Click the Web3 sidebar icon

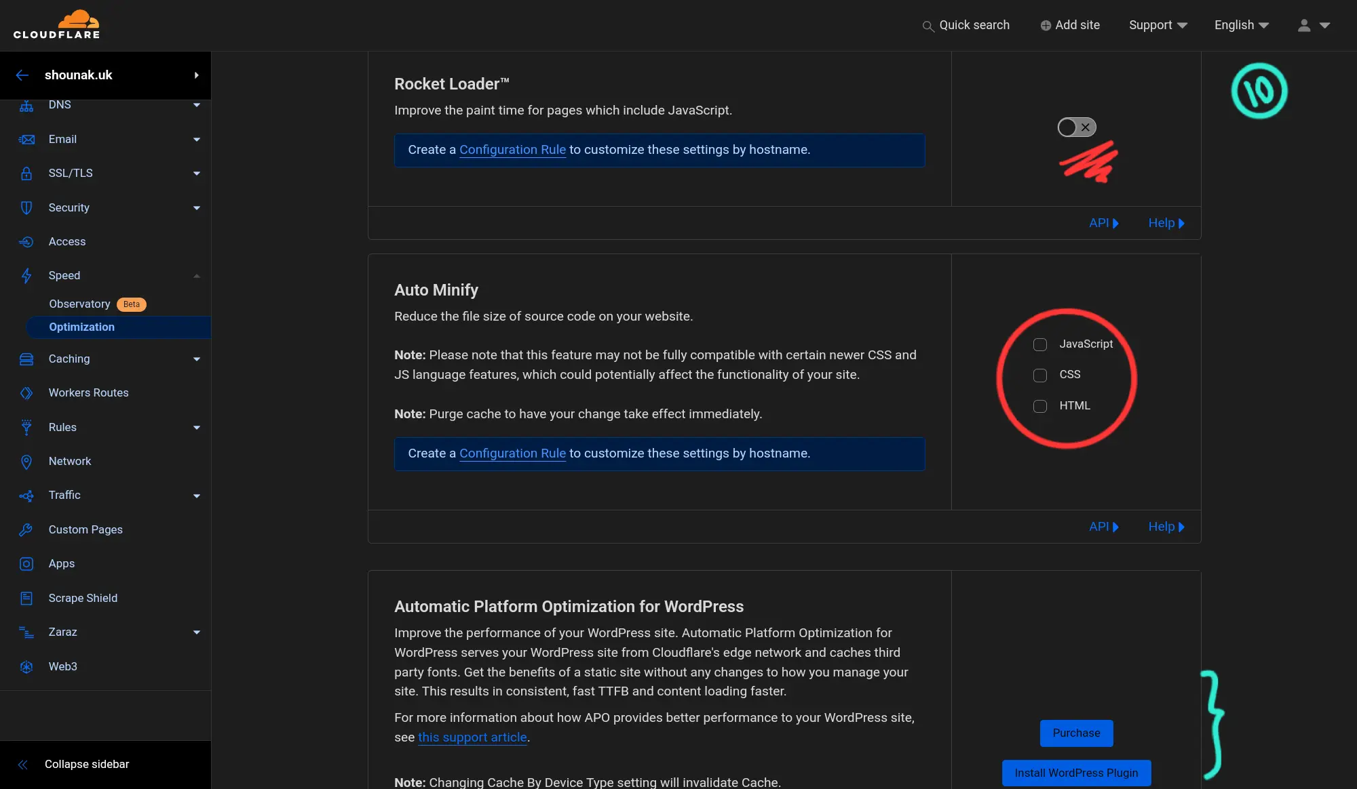click(x=26, y=667)
